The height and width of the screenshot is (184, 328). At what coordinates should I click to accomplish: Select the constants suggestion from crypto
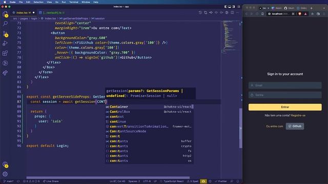tap(149, 146)
